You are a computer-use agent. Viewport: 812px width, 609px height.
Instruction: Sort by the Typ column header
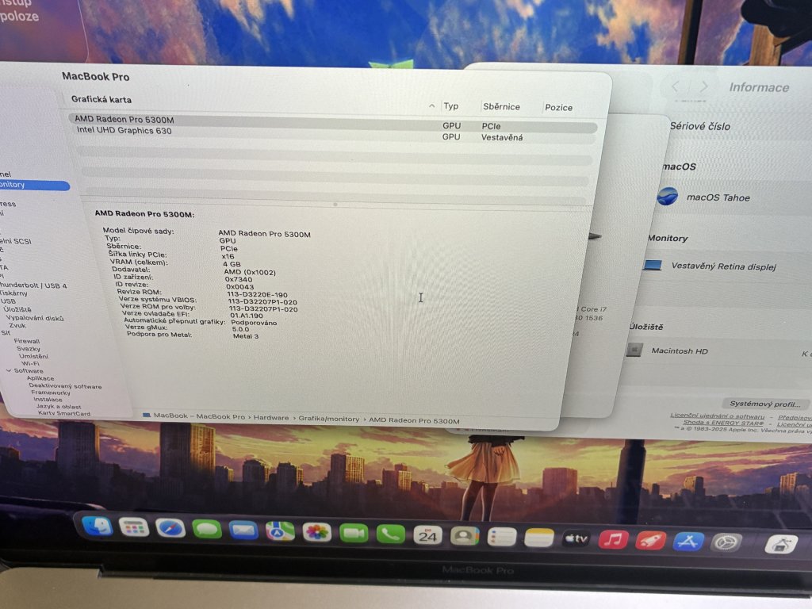click(450, 106)
